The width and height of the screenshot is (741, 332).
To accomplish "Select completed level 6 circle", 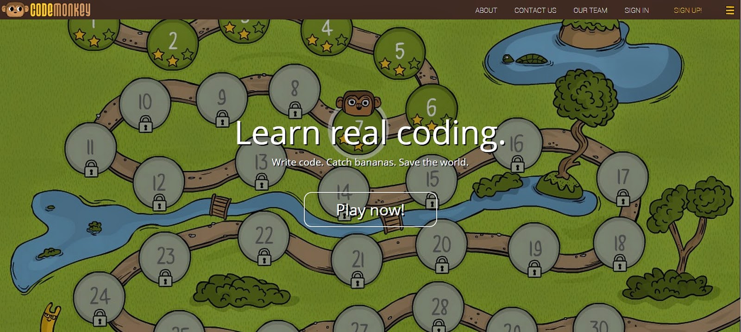I will (431, 109).
